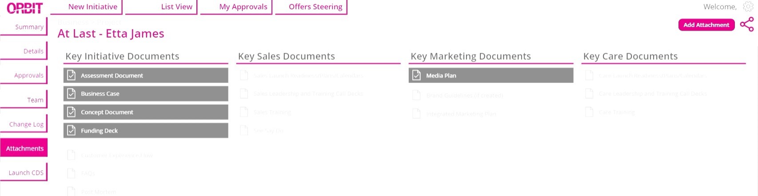This screenshot has width=758, height=196.
Task: Click the Sales Training blank document icon
Action: (x=244, y=112)
